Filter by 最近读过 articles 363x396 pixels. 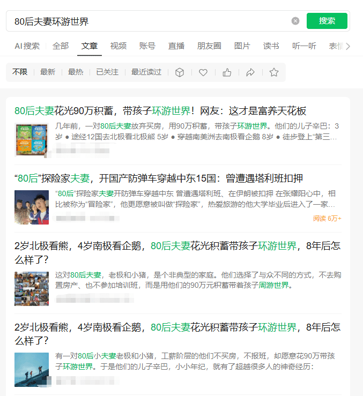pyautogui.click(x=146, y=72)
